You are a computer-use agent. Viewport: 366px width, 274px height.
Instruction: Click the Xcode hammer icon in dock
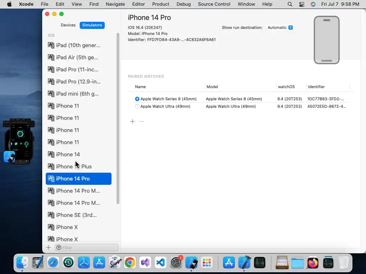click(244, 262)
